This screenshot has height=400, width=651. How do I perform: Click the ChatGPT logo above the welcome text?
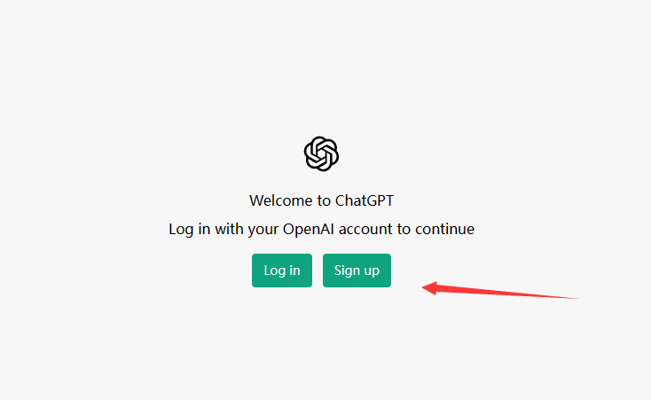coord(321,153)
